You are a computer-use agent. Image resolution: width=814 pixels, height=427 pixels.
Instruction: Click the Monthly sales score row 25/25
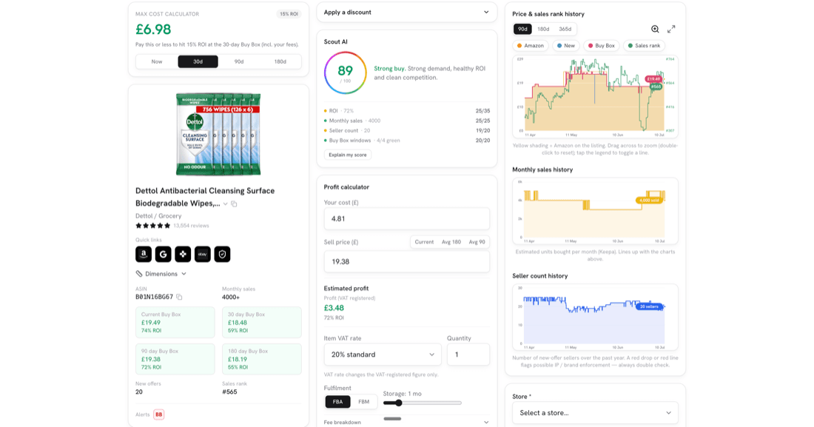407,121
